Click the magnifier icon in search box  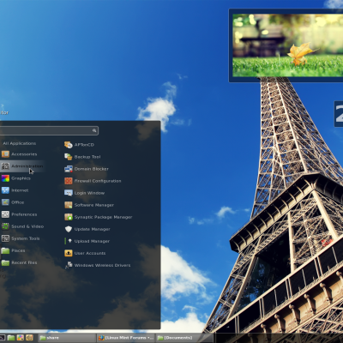point(94,130)
